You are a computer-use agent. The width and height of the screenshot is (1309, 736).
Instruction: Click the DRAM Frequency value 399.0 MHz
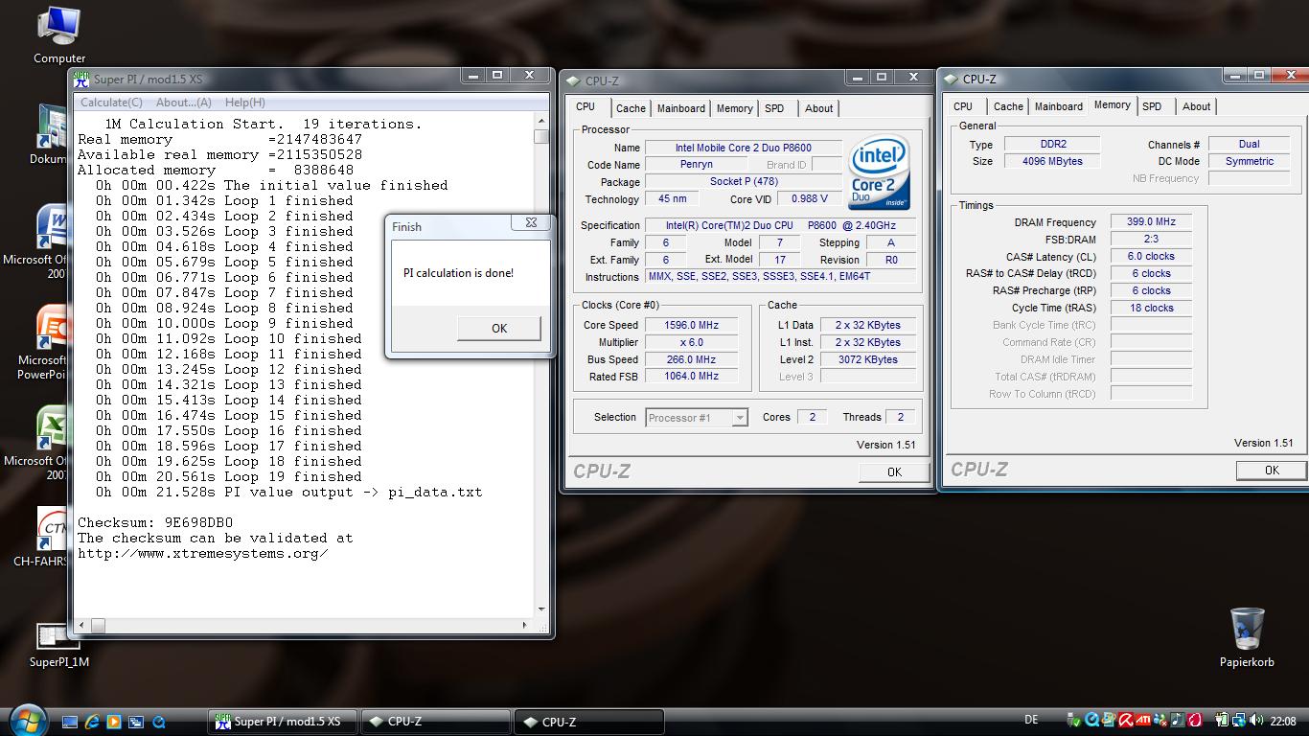(1151, 221)
